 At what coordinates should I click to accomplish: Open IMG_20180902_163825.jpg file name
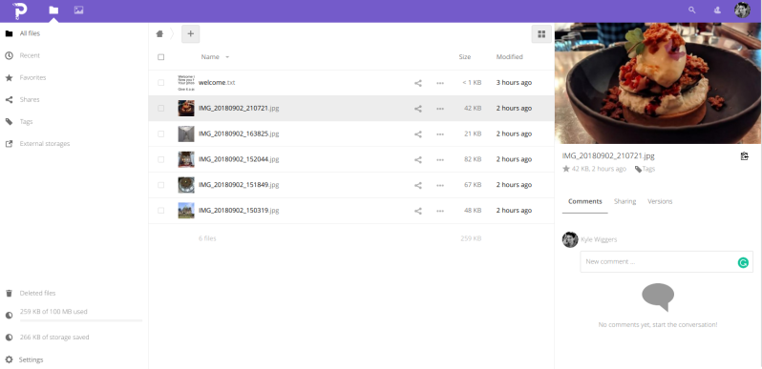coord(239,133)
